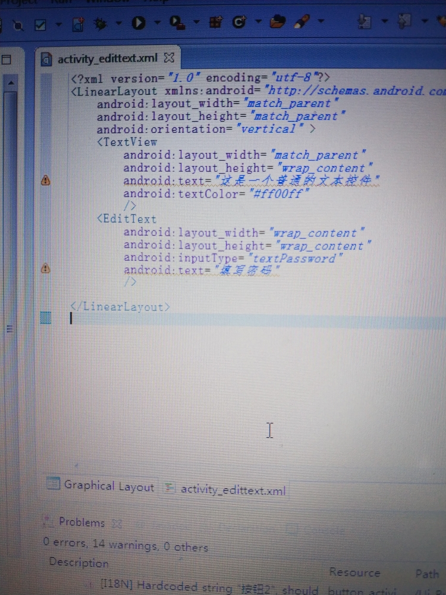Click the blue change marker in editor left ruler
The height and width of the screenshot is (595, 446).
(x=46, y=317)
